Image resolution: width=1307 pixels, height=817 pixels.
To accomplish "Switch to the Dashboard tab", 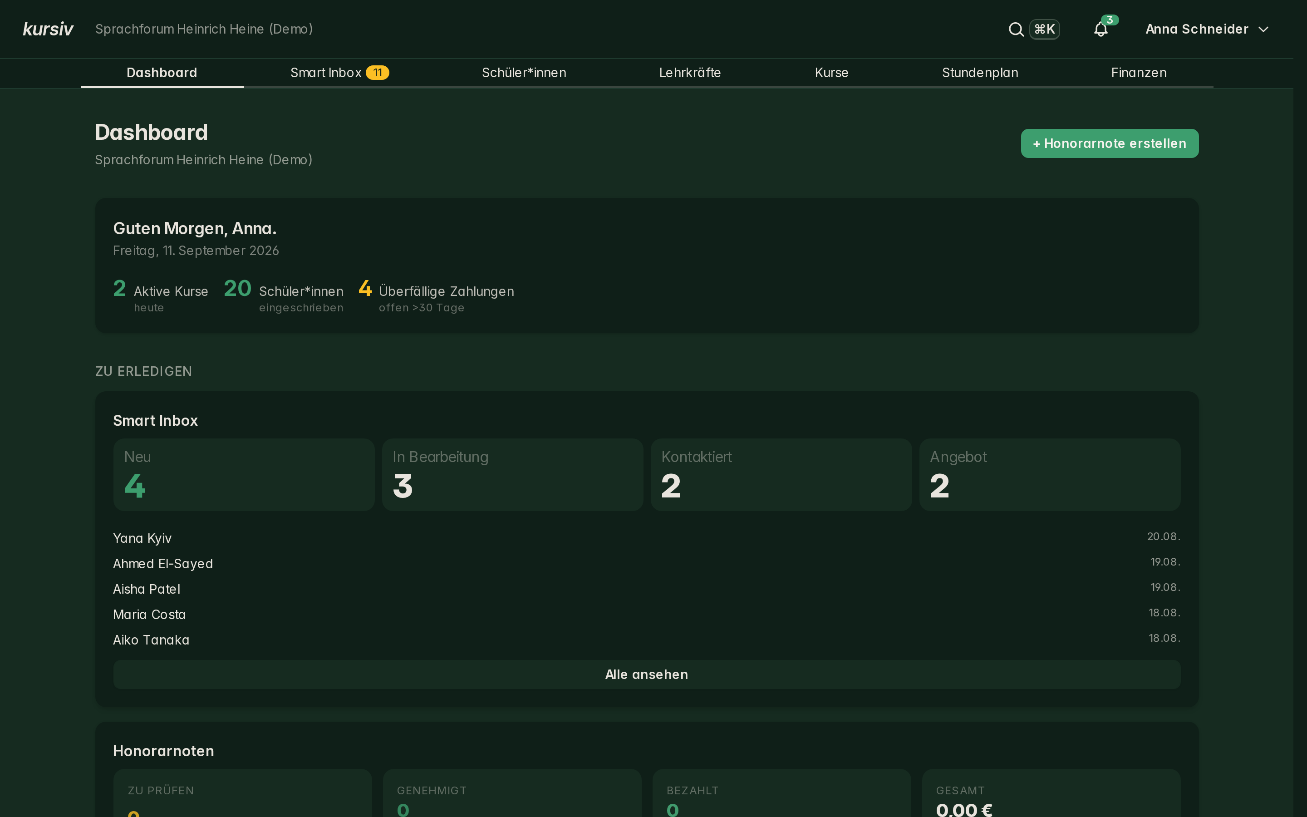I will [x=162, y=73].
